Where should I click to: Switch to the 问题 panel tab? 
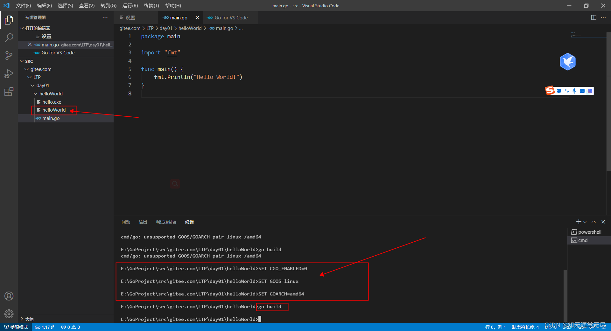pos(126,222)
